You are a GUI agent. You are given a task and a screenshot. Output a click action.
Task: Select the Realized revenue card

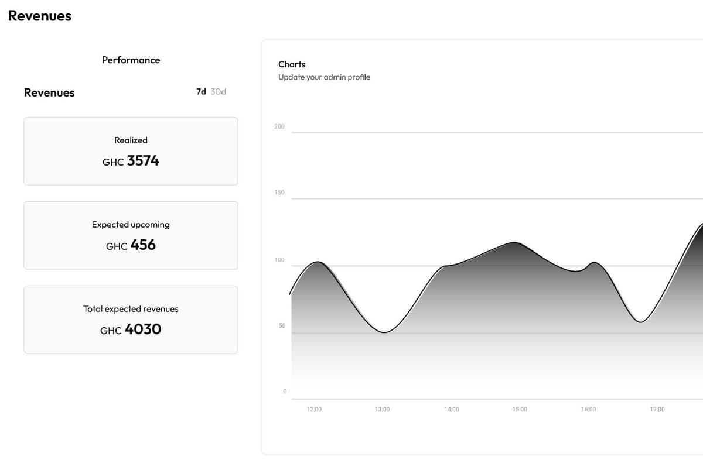(130, 150)
